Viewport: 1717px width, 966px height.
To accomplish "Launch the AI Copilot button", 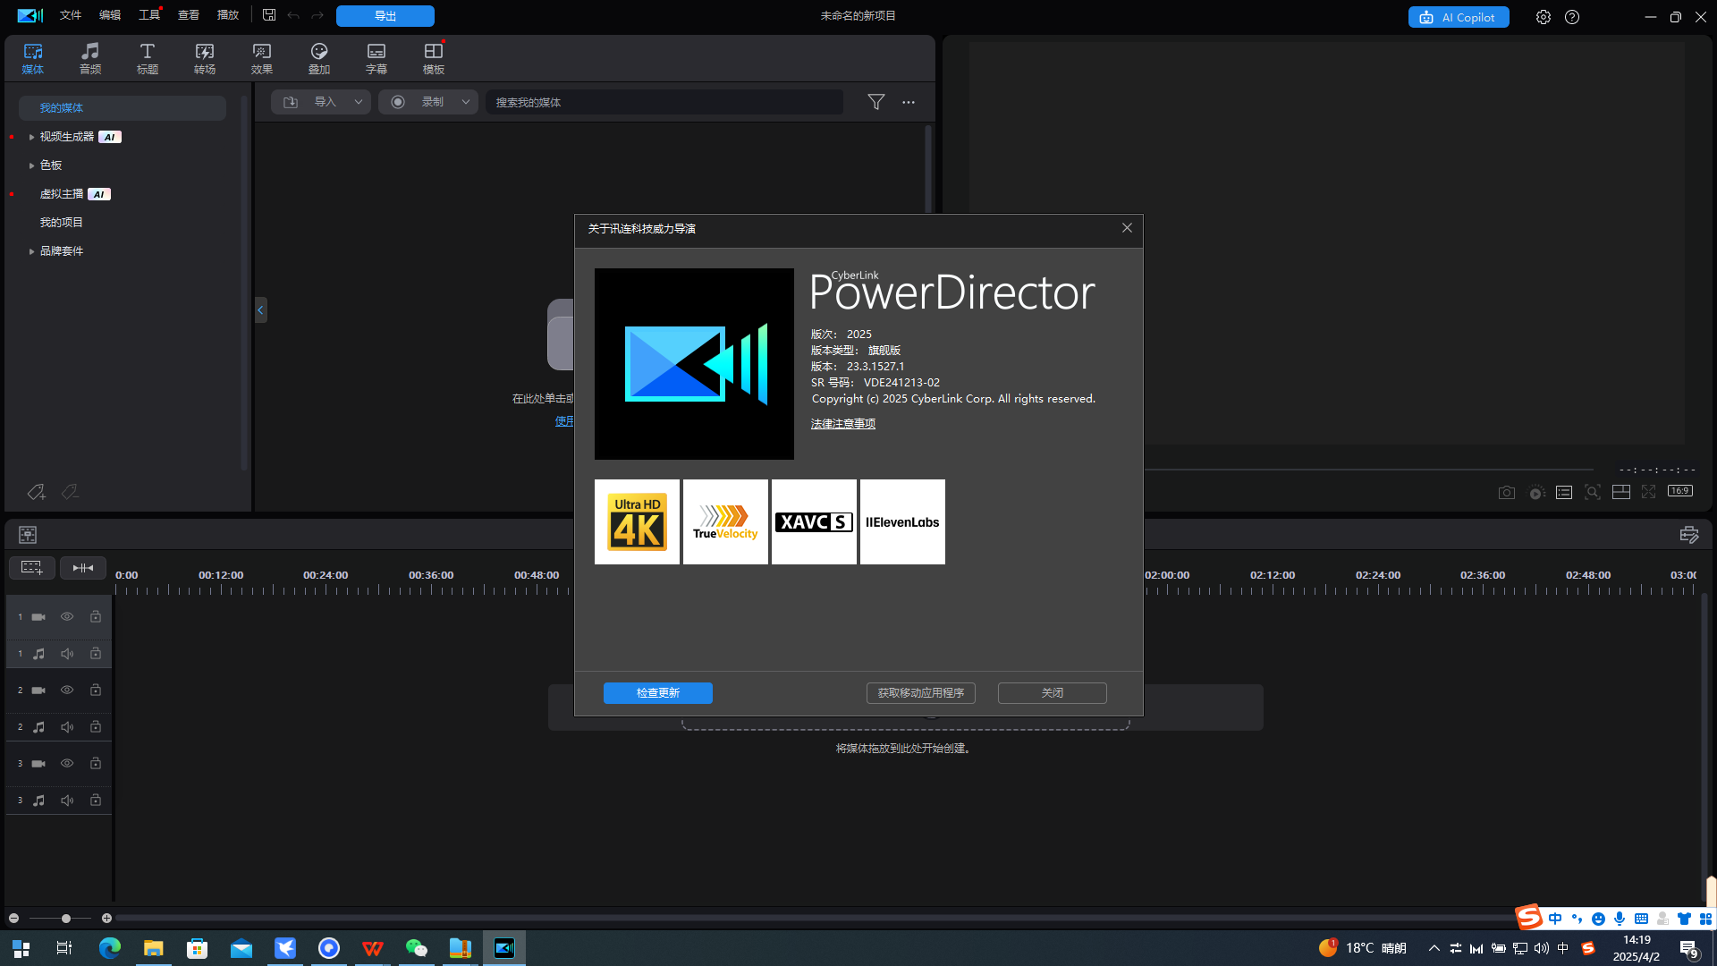I will click(x=1459, y=17).
